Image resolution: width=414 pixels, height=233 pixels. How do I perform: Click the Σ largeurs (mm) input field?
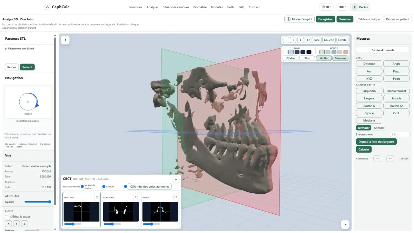click(400, 135)
